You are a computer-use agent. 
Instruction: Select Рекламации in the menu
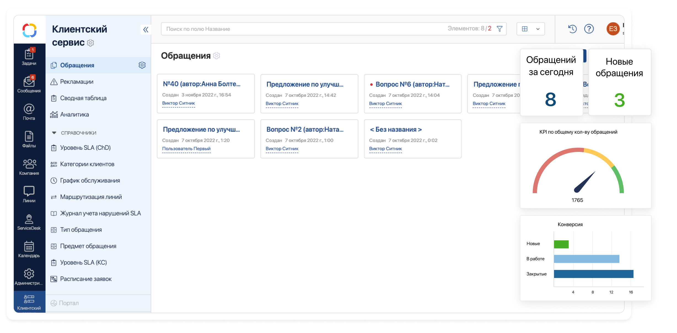pyautogui.click(x=77, y=82)
